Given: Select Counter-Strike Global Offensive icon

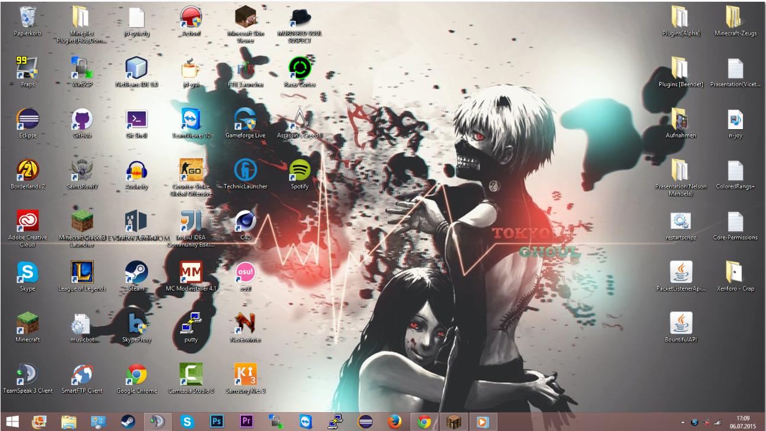Looking at the screenshot, I should pyautogui.click(x=191, y=178).
